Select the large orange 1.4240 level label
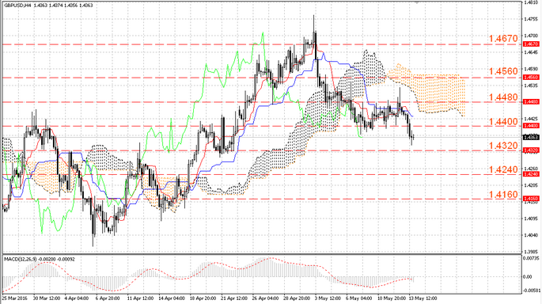Image resolution: width=542 pixels, height=304 pixels. [503, 169]
